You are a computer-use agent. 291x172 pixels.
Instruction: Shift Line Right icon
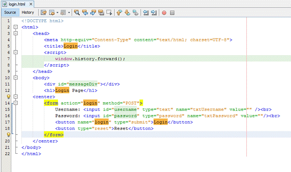click(154, 13)
